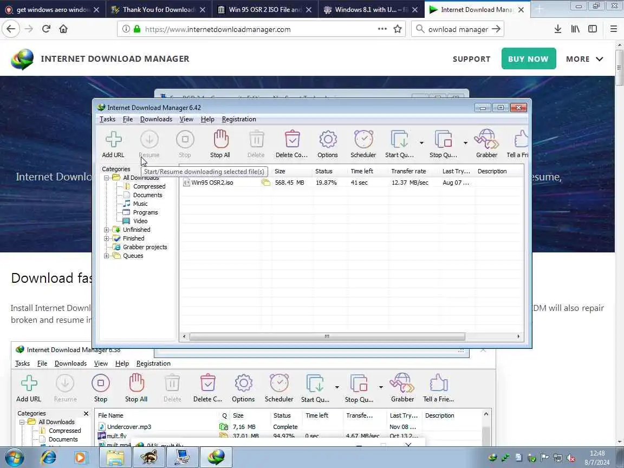Click Grabber on webpage IDM 6.38 image
624x468 pixels.
pos(402,388)
